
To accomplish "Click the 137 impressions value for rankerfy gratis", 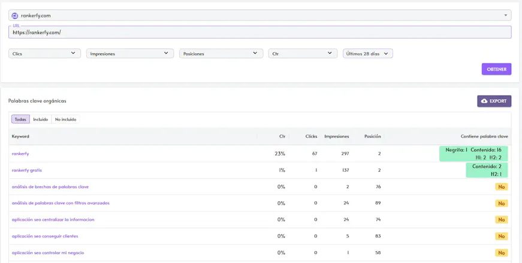I will pos(346,170).
